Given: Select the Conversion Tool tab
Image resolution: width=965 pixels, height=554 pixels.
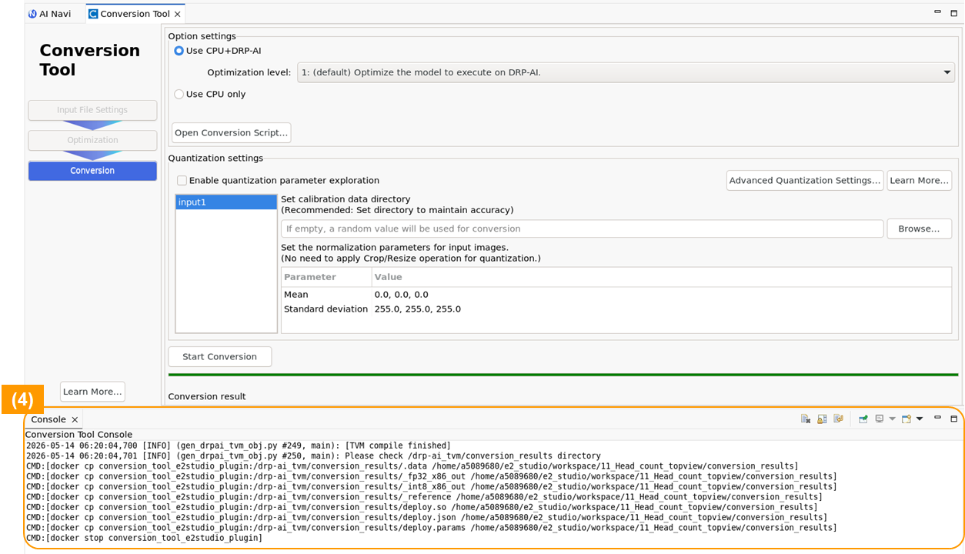Looking at the screenshot, I should pos(135,14).
